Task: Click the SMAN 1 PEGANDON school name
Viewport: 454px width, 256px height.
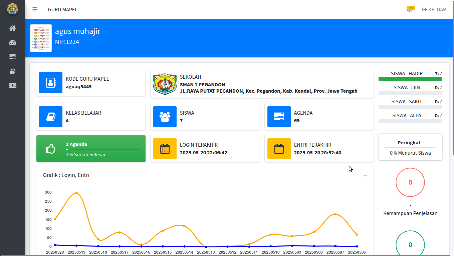Action: point(203,85)
